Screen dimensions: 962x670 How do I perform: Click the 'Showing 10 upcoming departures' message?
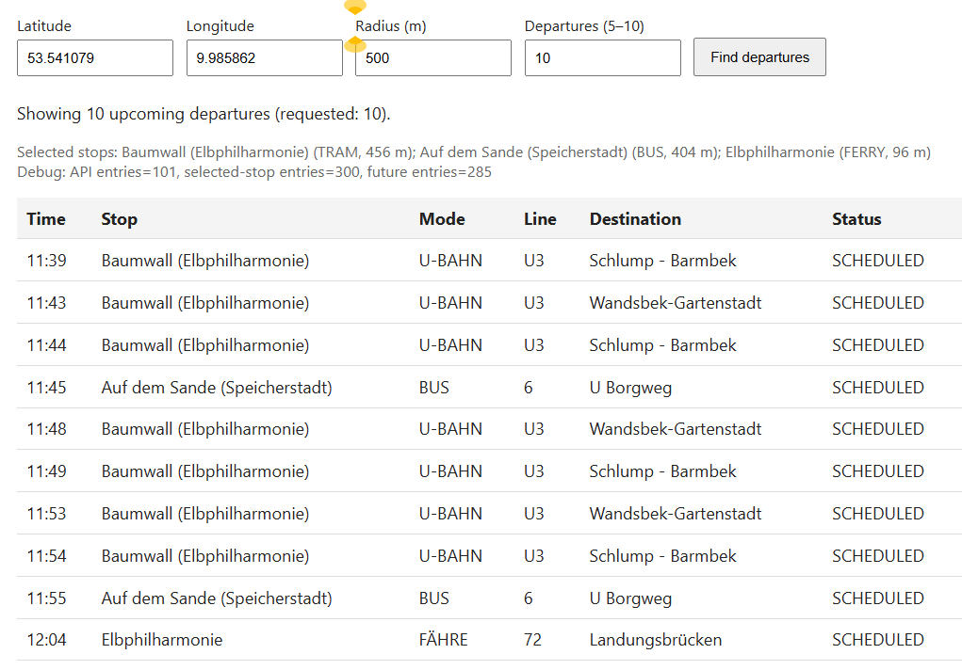(204, 114)
